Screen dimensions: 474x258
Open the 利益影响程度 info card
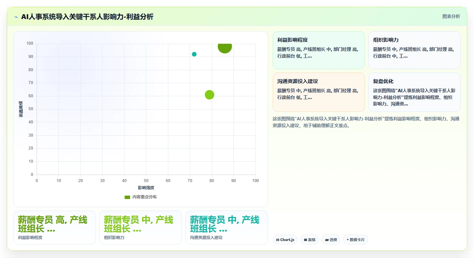point(319,50)
